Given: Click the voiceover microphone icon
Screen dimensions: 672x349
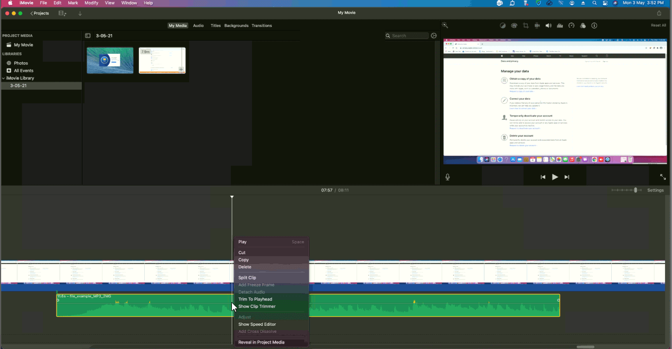Looking at the screenshot, I should pos(447,177).
